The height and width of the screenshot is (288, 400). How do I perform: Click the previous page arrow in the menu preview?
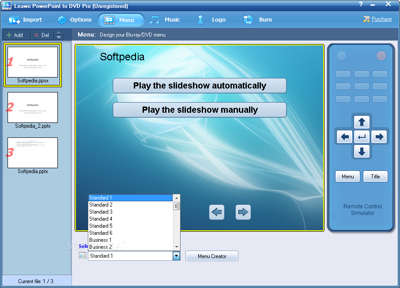(x=217, y=212)
